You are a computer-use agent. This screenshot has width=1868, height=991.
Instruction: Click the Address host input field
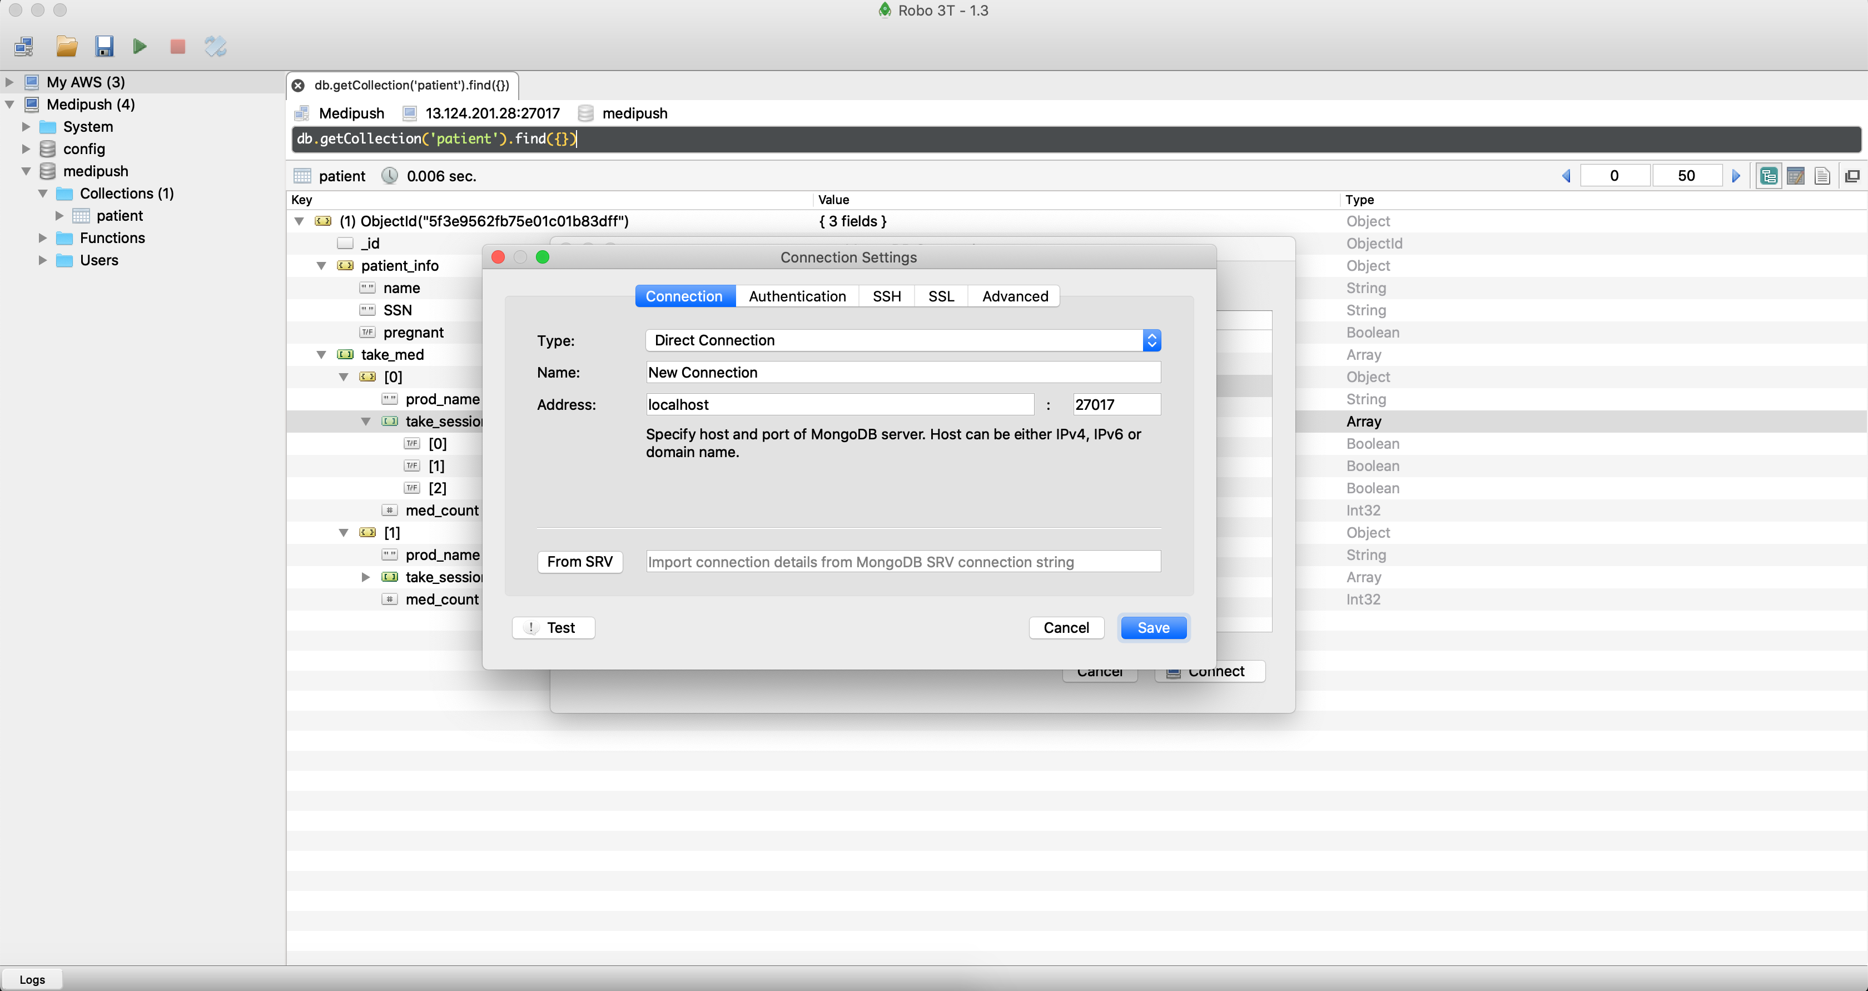839,405
